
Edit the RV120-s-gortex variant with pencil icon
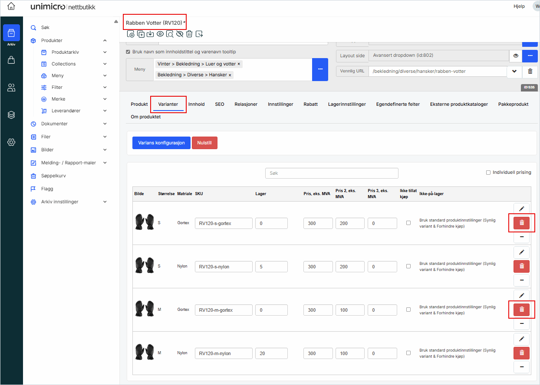pos(521,209)
